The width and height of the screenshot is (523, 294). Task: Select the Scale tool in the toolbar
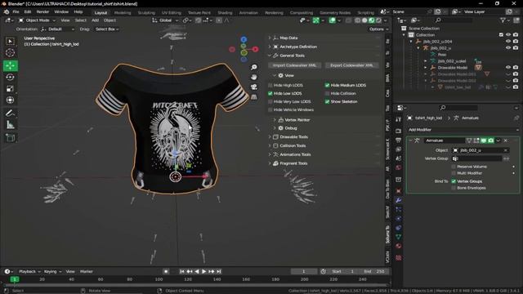(11, 88)
